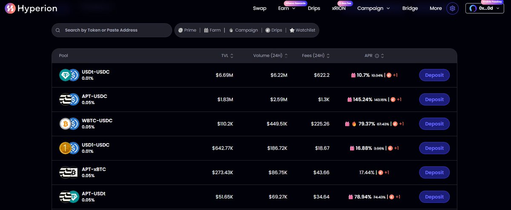Screen dimensions: 511x210
Task: Toggle the Drips pool filter
Action: 273,30
